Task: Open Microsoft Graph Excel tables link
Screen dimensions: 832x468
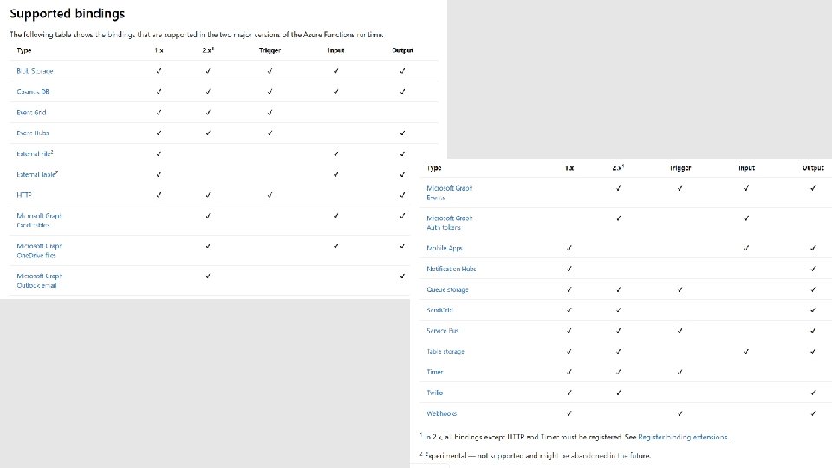Action: (40, 220)
